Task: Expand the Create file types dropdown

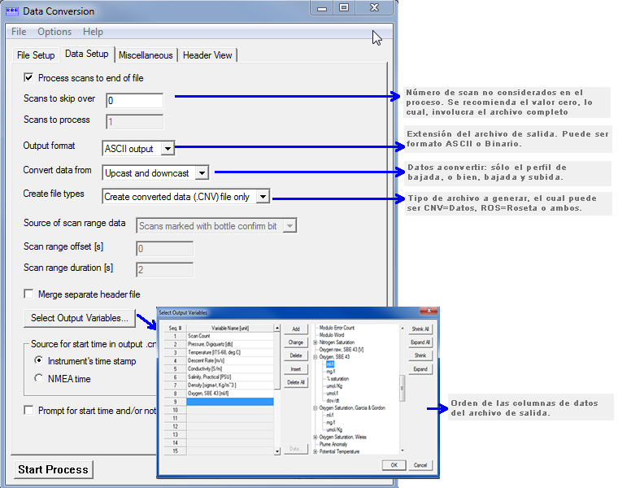Action: click(263, 196)
